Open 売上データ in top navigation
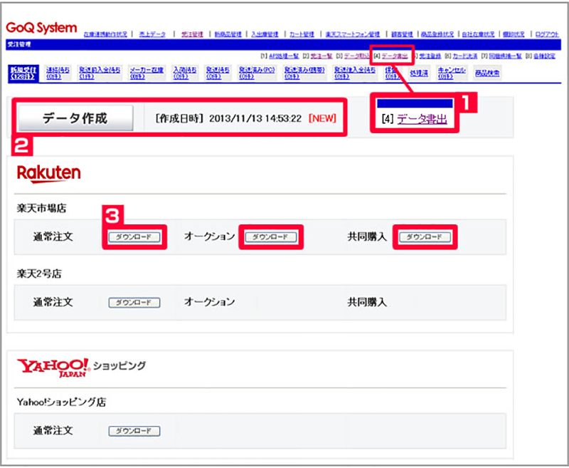The height and width of the screenshot is (468, 569). [152, 34]
